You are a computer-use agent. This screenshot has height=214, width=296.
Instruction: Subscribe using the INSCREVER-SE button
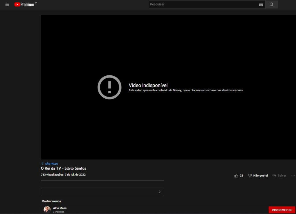[282, 210]
